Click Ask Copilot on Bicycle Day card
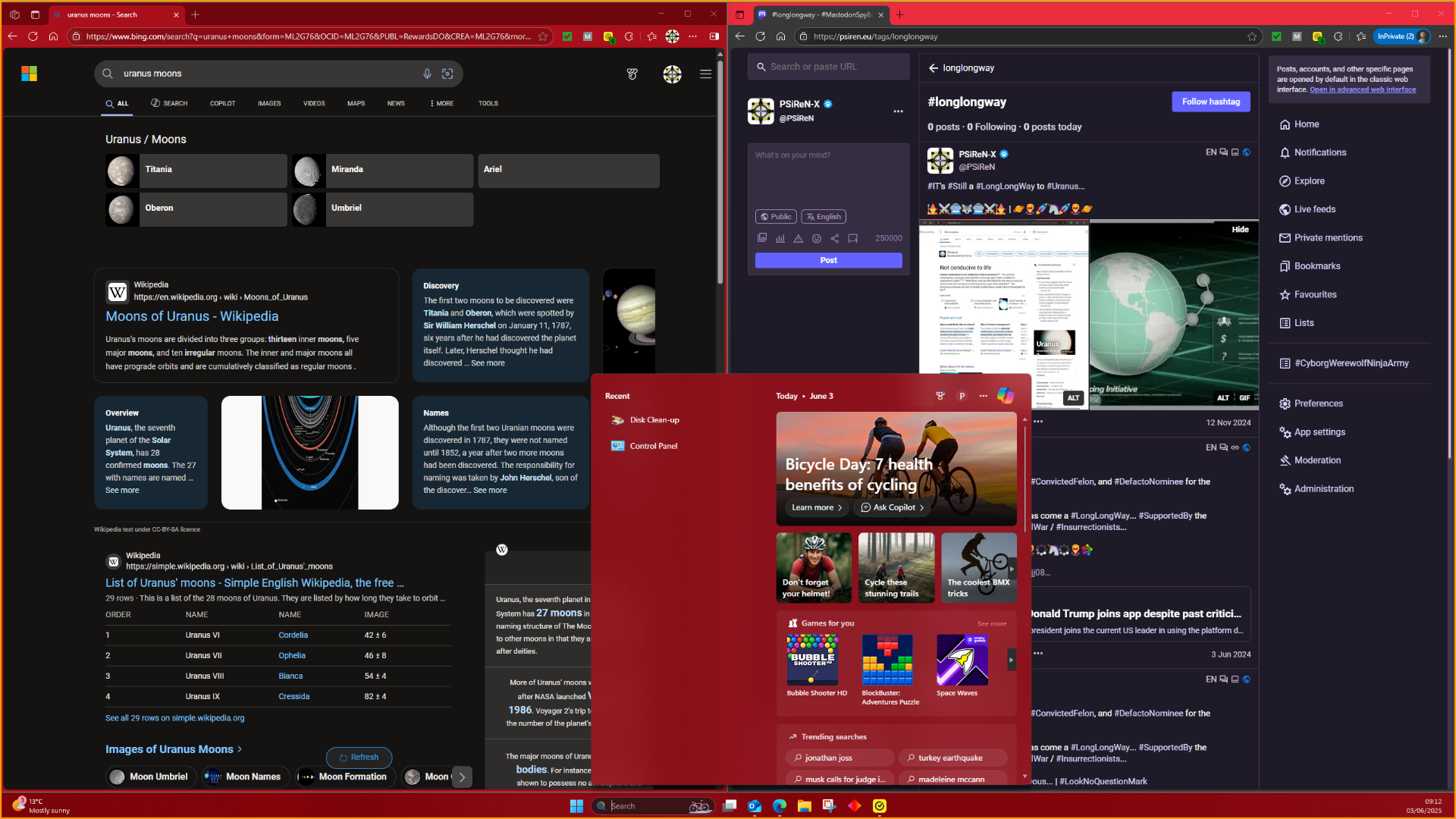The image size is (1456, 819). (893, 507)
